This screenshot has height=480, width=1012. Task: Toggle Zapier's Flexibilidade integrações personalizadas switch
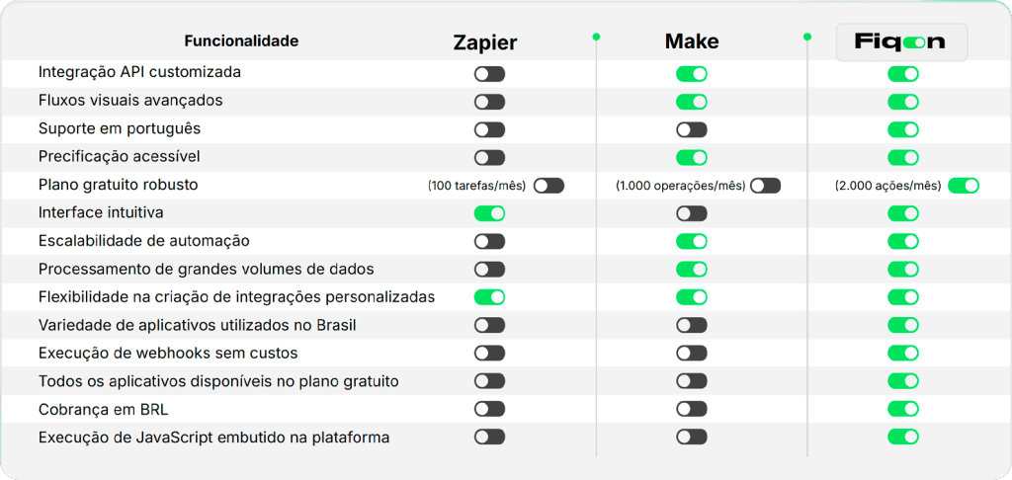[489, 297]
